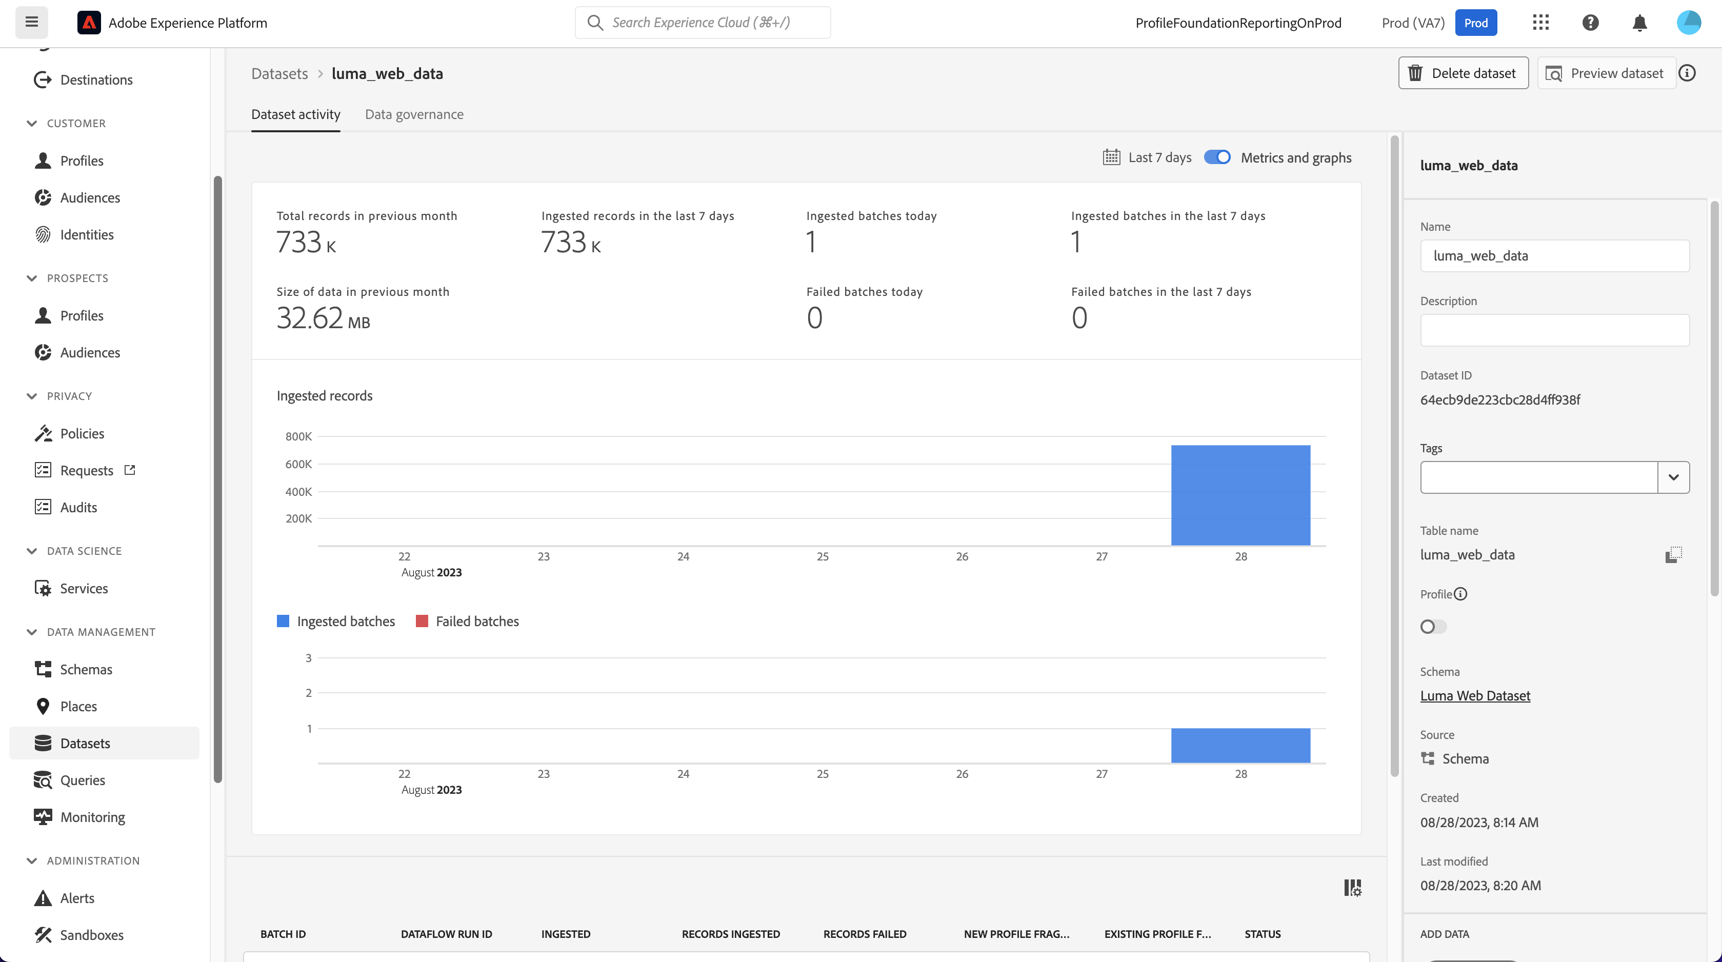The height and width of the screenshot is (962, 1722).
Task: Go back to Datasets breadcrumb
Action: [279, 73]
